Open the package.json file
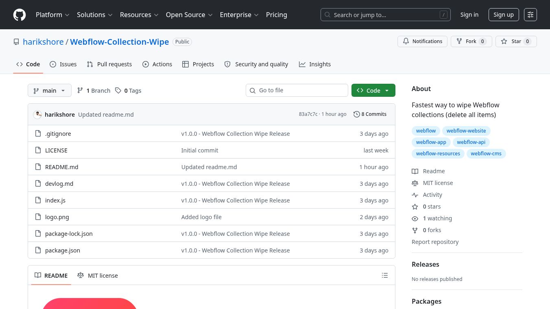 tap(63, 250)
